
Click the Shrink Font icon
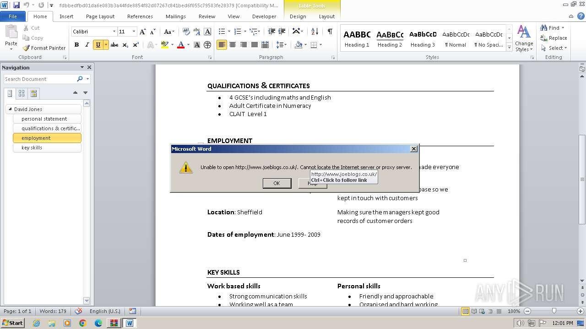point(152,32)
